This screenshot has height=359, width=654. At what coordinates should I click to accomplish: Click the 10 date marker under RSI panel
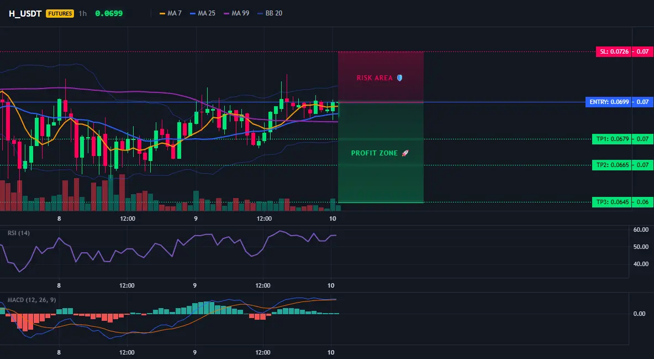(331, 285)
